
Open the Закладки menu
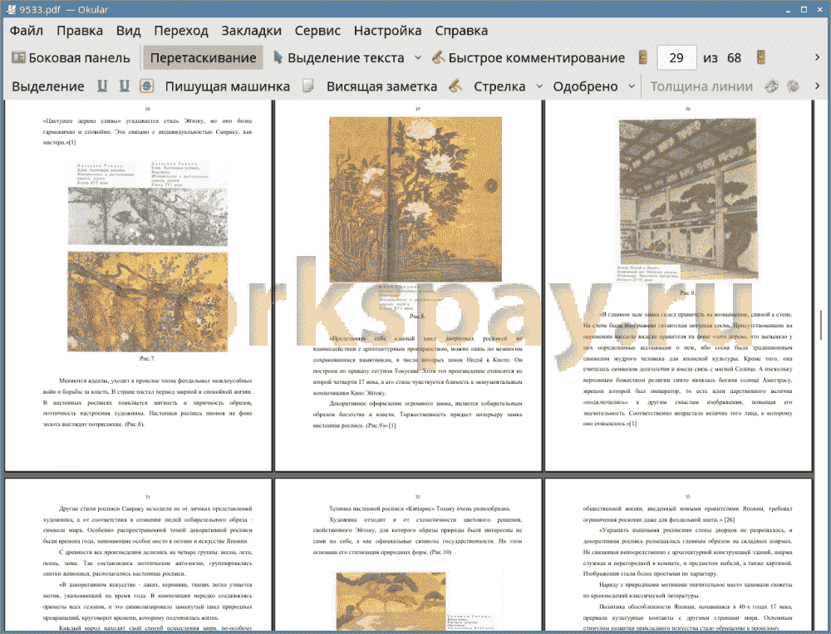coord(251,31)
